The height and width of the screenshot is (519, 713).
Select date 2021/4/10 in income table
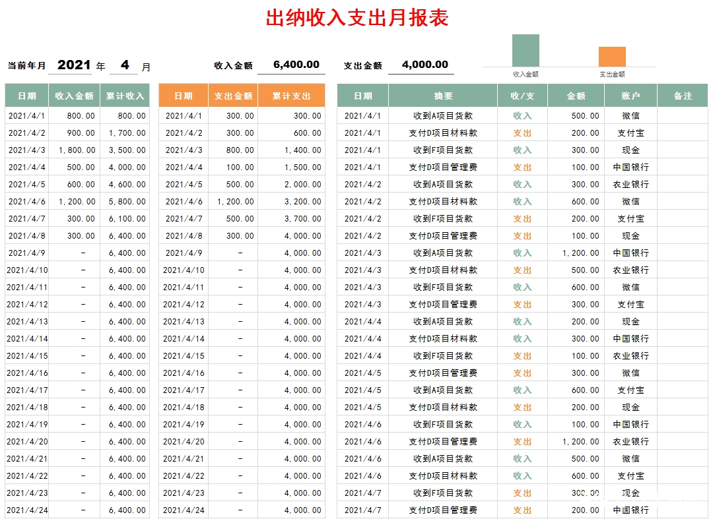[x=27, y=270]
